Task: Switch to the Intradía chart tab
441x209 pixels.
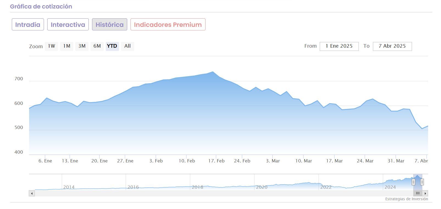Action: click(x=28, y=24)
